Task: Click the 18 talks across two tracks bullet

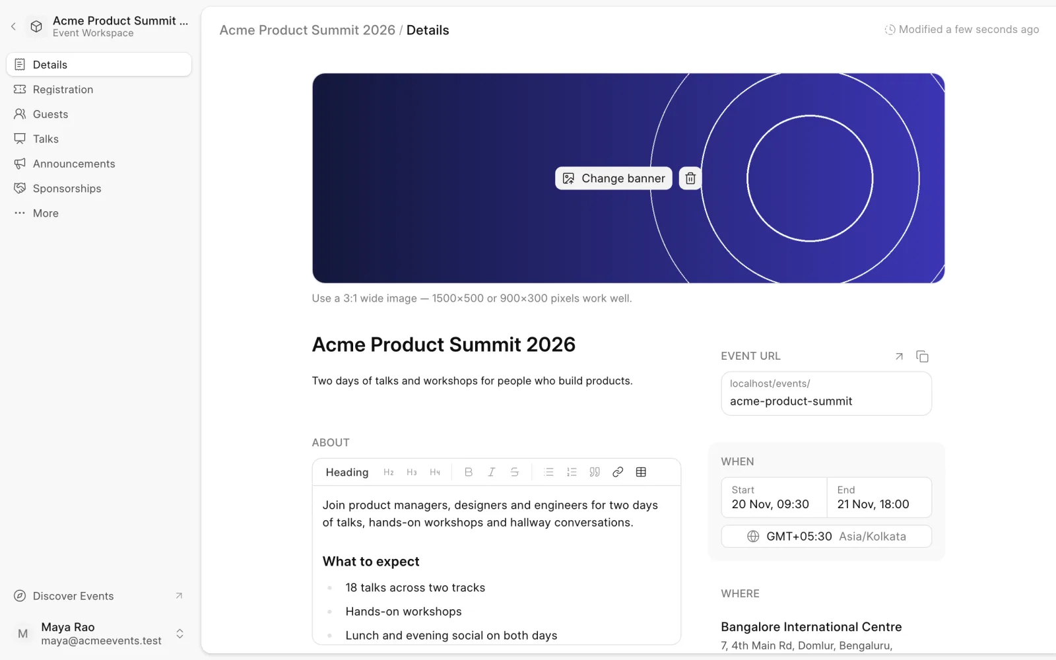Action: pos(415,587)
